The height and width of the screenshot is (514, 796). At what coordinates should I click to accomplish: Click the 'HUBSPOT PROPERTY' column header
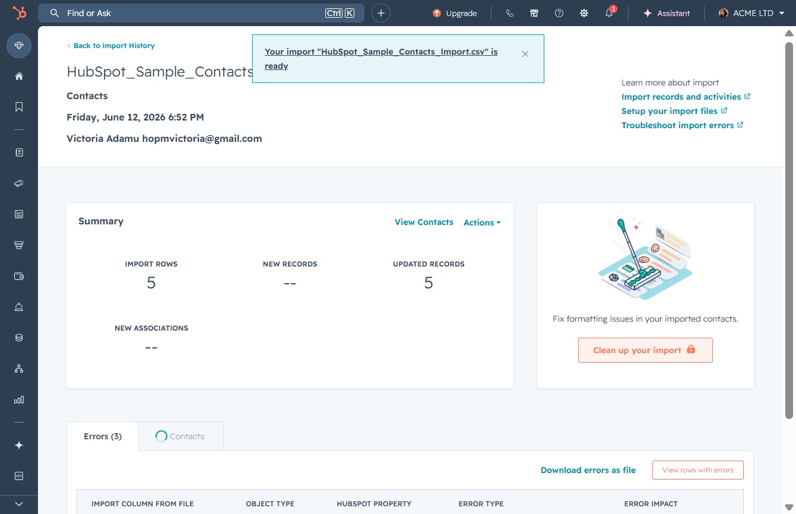(374, 504)
